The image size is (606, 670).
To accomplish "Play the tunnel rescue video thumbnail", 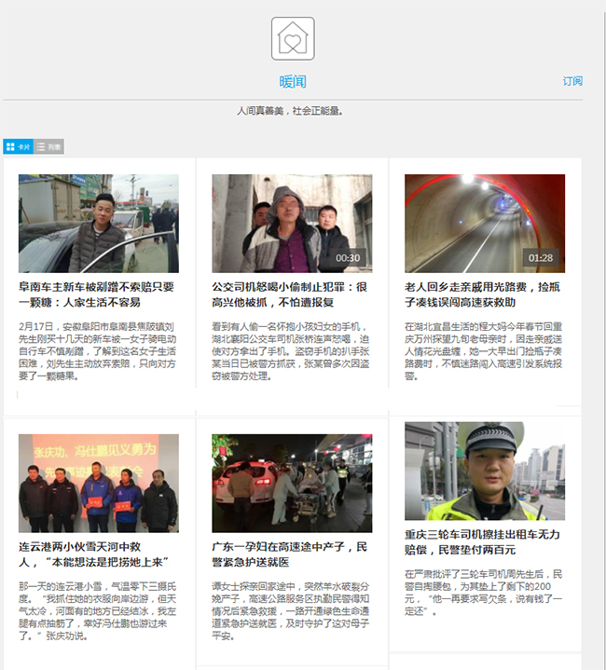I will point(485,224).
